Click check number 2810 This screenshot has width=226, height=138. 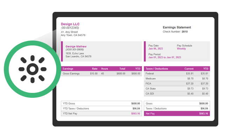pyautogui.click(x=185, y=32)
